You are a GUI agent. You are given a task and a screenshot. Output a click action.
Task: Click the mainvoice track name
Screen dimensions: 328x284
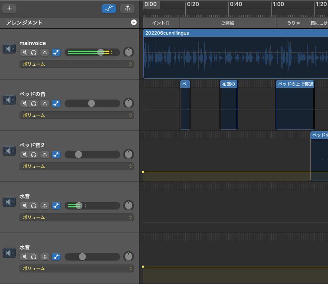click(x=33, y=43)
